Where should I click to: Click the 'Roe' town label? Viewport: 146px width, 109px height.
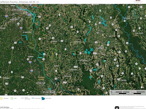click(x=119, y=28)
